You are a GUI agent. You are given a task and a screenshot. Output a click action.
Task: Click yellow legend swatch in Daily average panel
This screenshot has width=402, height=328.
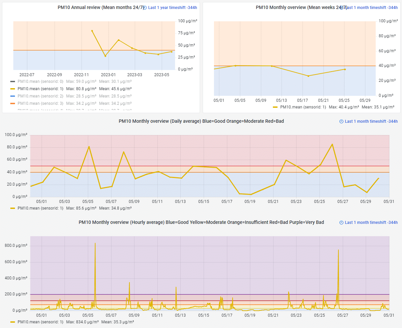click(x=13, y=208)
